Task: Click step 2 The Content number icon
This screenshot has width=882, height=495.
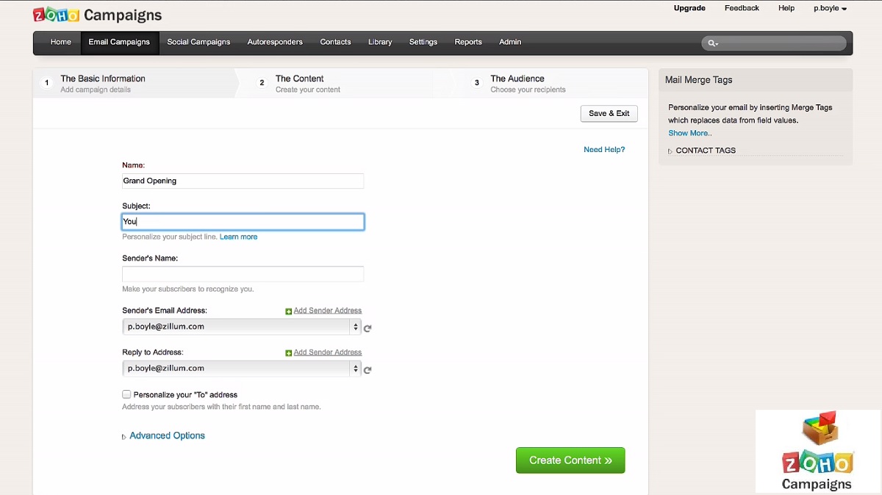Action: (262, 84)
